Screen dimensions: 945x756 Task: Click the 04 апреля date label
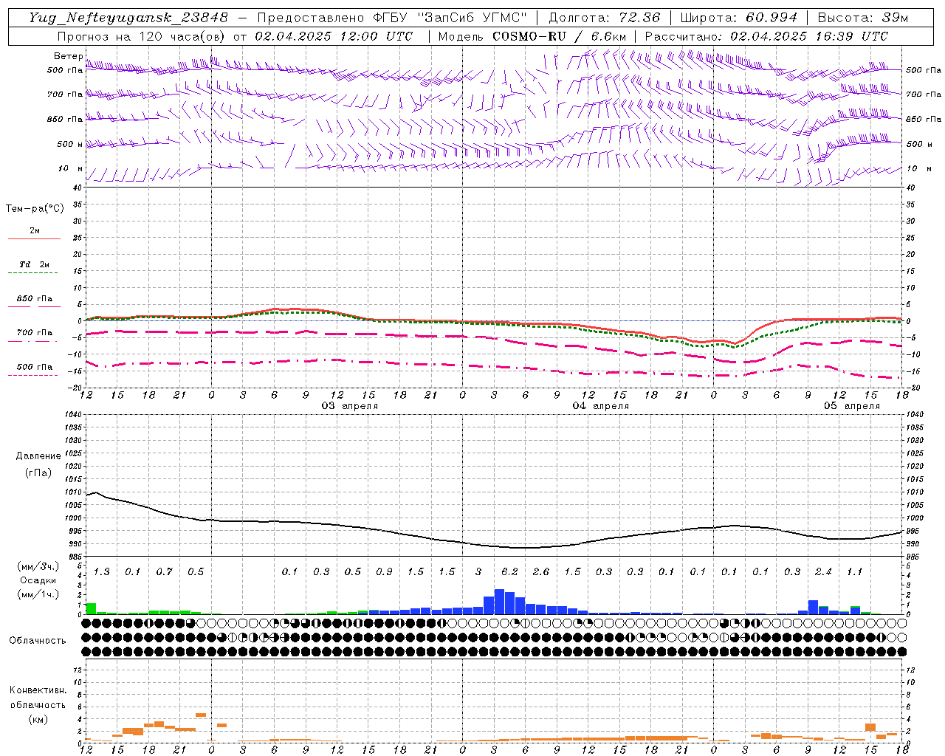coord(600,406)
